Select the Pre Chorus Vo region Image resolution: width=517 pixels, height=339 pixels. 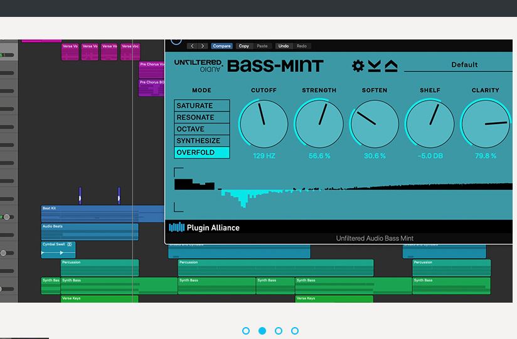tap(152, 70)
